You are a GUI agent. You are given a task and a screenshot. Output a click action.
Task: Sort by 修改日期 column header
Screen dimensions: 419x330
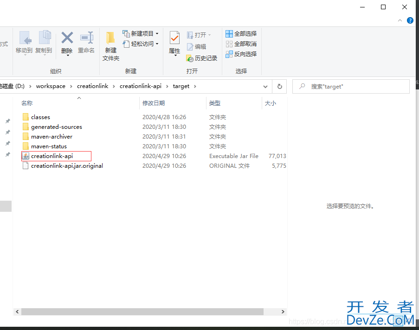(x=154, y=103)
